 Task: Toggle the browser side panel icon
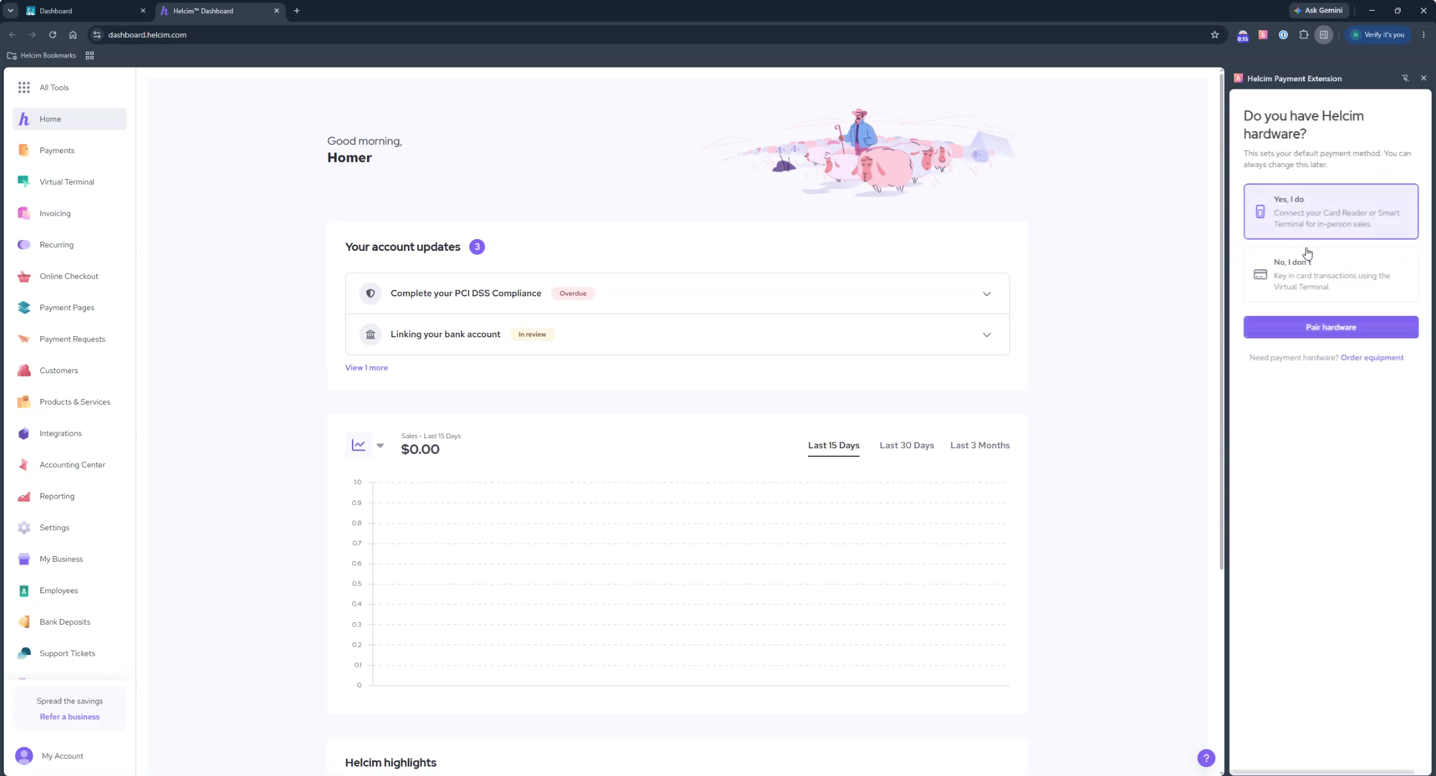point(1324,35)
